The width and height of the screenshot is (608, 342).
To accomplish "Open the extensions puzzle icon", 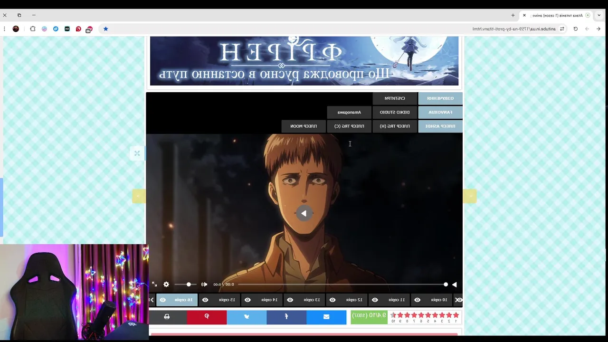I will pyautogui.click(x=33, y=29).
